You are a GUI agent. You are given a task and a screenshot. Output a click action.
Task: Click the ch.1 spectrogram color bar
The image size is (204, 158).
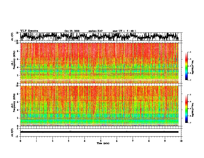[x=186, y=66]
